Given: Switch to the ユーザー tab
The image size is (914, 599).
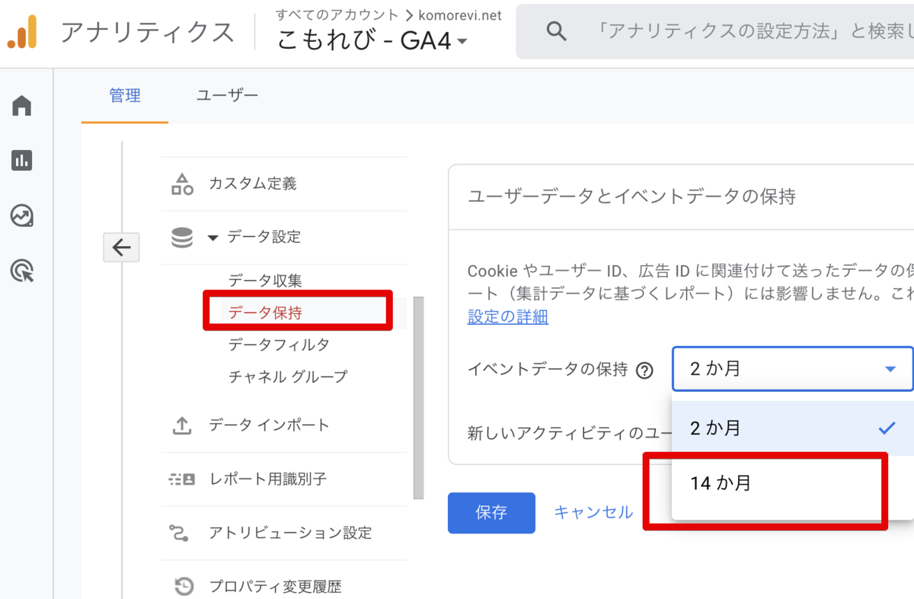Looking at the screenshot, I should pyautogui.click(x=227, y=95).
